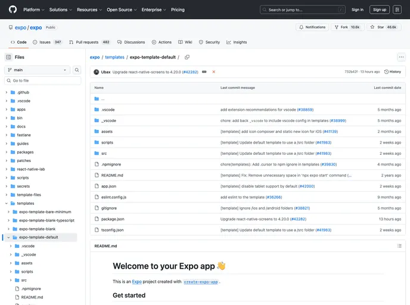Screen dimensions: 410x305
Task: Open the more options ellipsis menu
Action: (401, 57)
